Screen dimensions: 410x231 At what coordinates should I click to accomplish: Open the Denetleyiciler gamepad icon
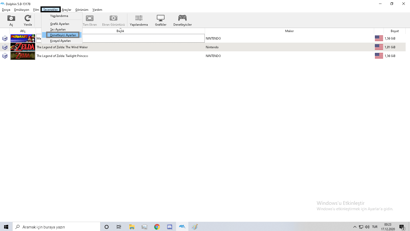182,18
